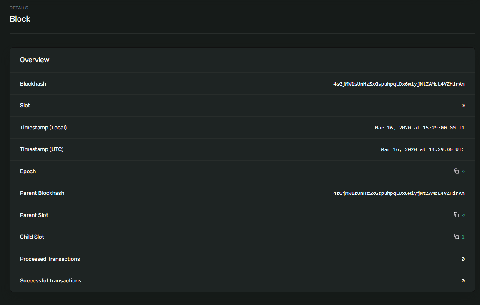This screenshot has width=480, height=305.
Task: Click the Parent Blockhash hash value
Action: point(399,193)
